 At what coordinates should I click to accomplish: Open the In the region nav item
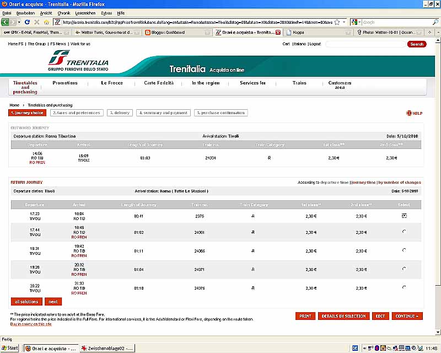(206, 83)
